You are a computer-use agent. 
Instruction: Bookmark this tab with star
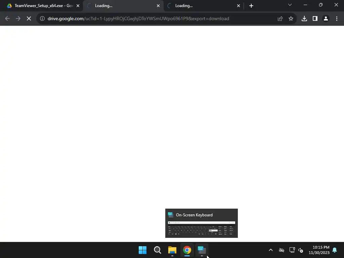pos(291,19)
